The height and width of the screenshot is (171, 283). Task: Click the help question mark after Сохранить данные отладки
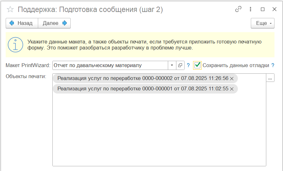point(273,65)
